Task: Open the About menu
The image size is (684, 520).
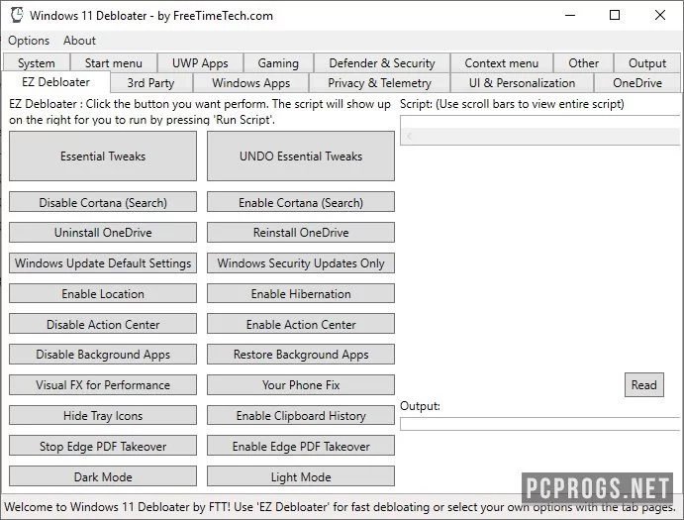Action: point(79,41)
